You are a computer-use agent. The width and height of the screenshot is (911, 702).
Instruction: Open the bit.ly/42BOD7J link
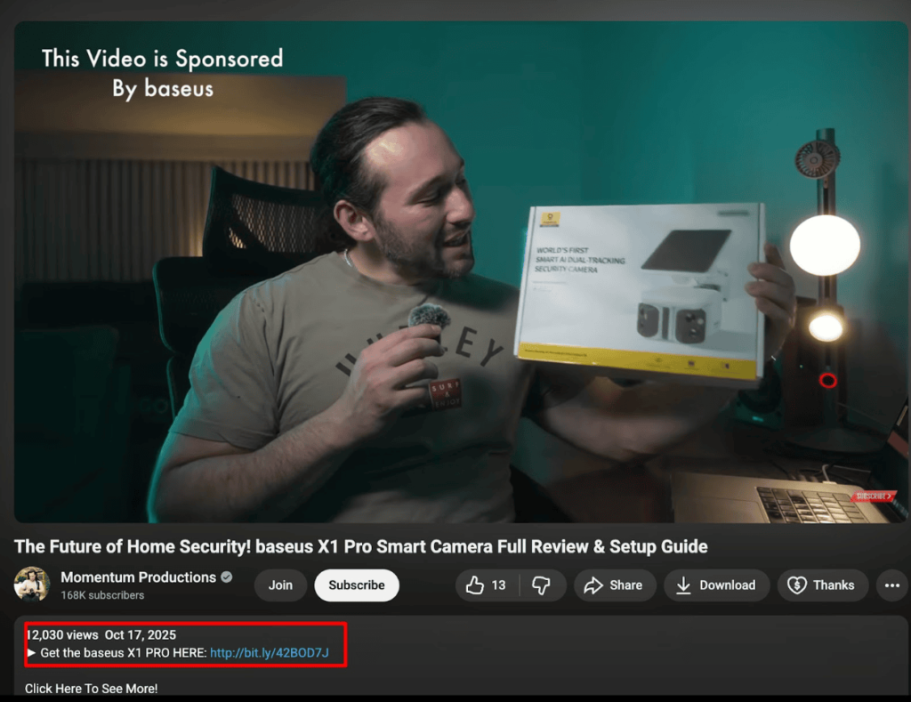point(269,652)
